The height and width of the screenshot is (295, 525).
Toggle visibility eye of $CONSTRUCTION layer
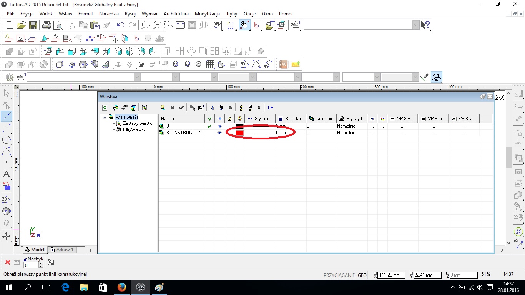tap(219, 133)
